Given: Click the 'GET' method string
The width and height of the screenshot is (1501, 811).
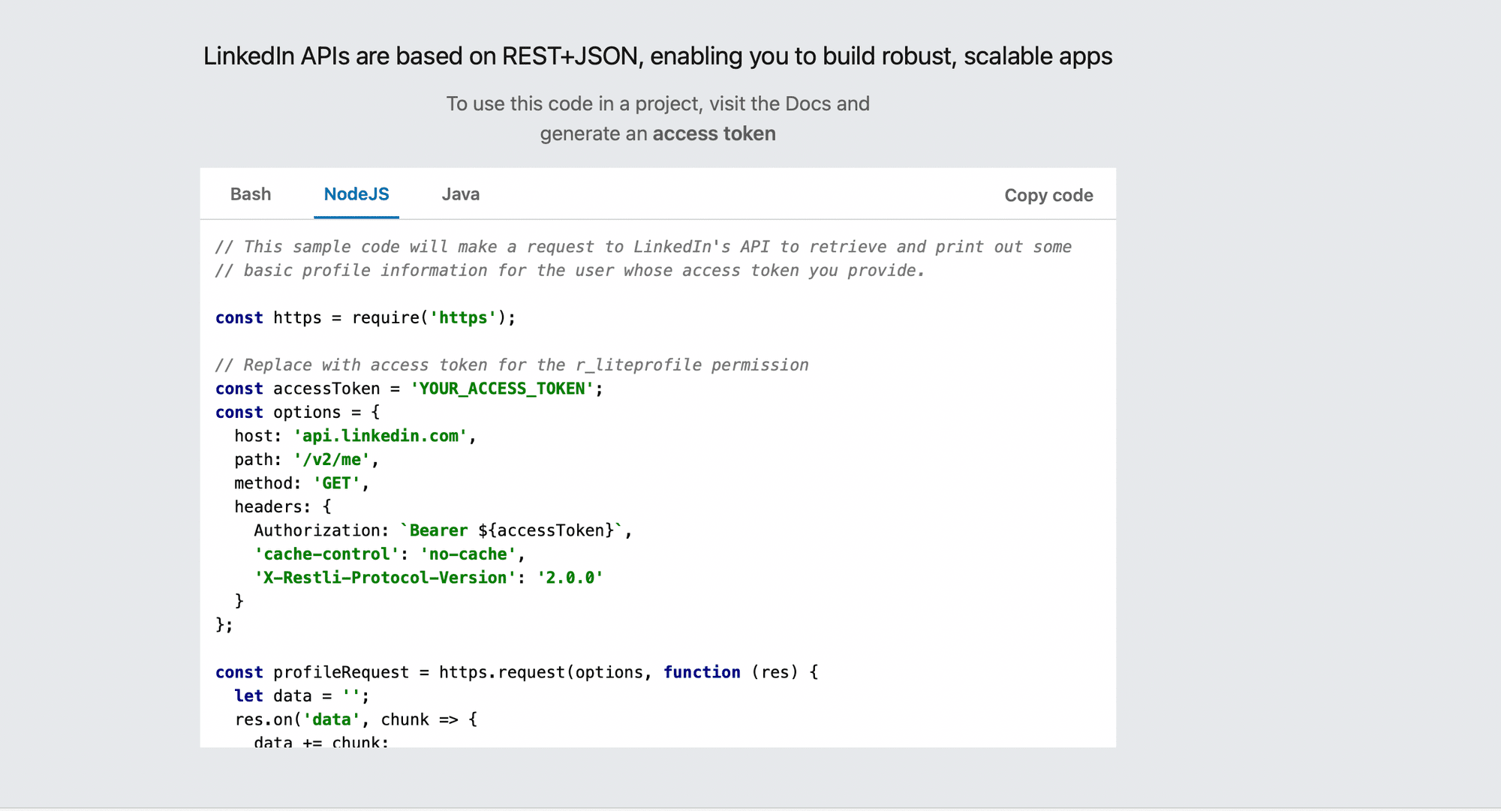Looking at the screenshot, I should point(336,483).
